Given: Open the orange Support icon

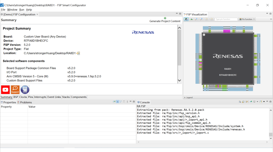Looking at the screenshot, I should tap(15, 89).
